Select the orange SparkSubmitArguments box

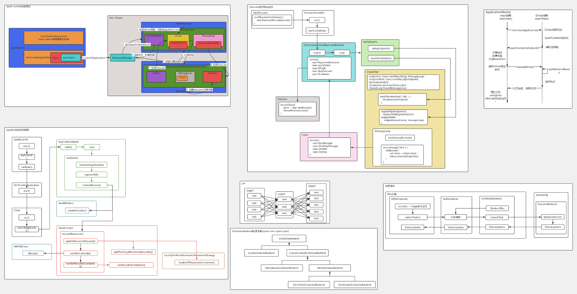click(x=53, y=38)
